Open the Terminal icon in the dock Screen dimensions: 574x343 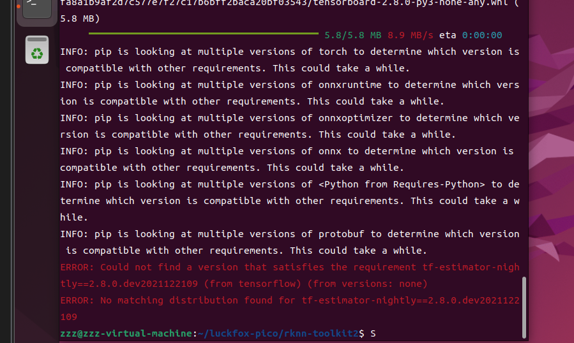tap(37, 8)
